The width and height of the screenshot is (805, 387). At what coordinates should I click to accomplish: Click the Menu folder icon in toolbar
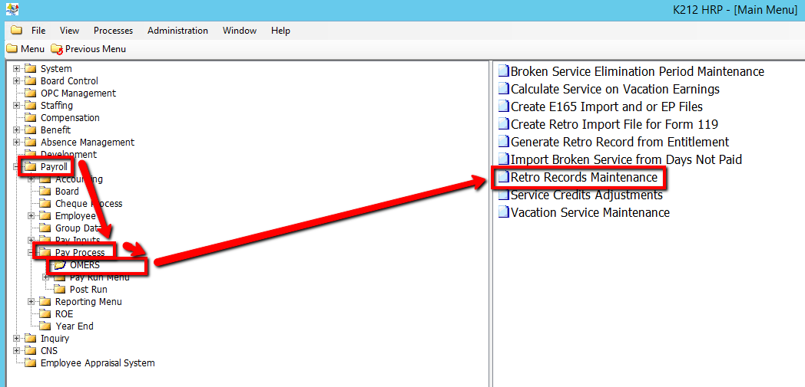pyautogui.click(x=12, y=49)
